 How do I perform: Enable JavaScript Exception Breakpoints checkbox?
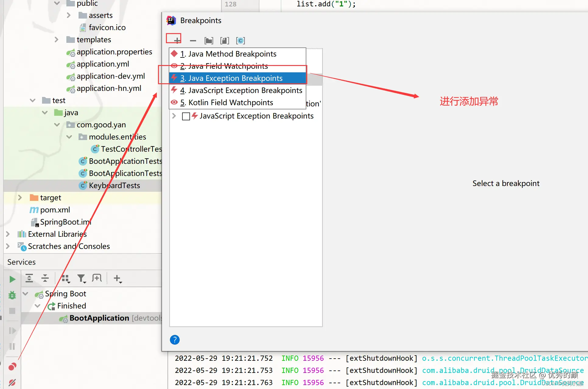tap(186, 116)
